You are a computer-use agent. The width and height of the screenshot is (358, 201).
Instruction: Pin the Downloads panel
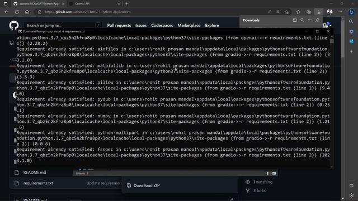[317, 20]
